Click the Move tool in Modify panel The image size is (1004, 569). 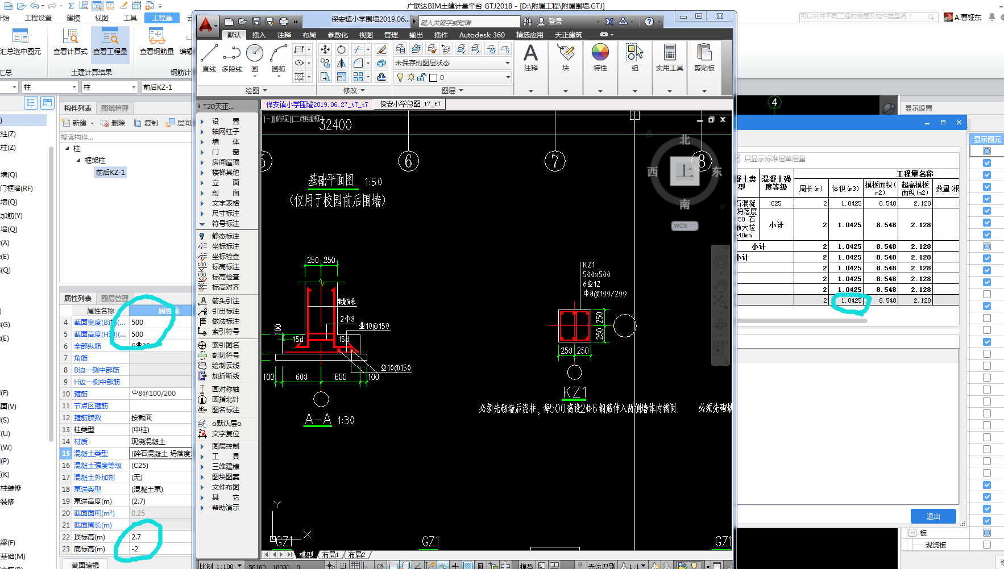pos(325,49)
